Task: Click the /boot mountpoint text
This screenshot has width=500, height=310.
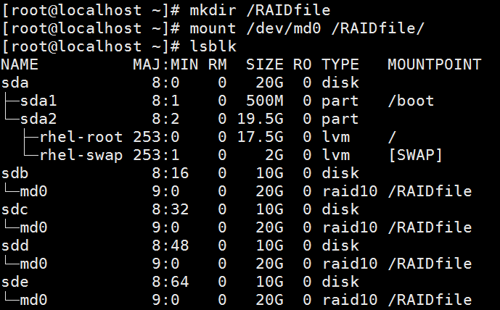Action: point(411,101)
